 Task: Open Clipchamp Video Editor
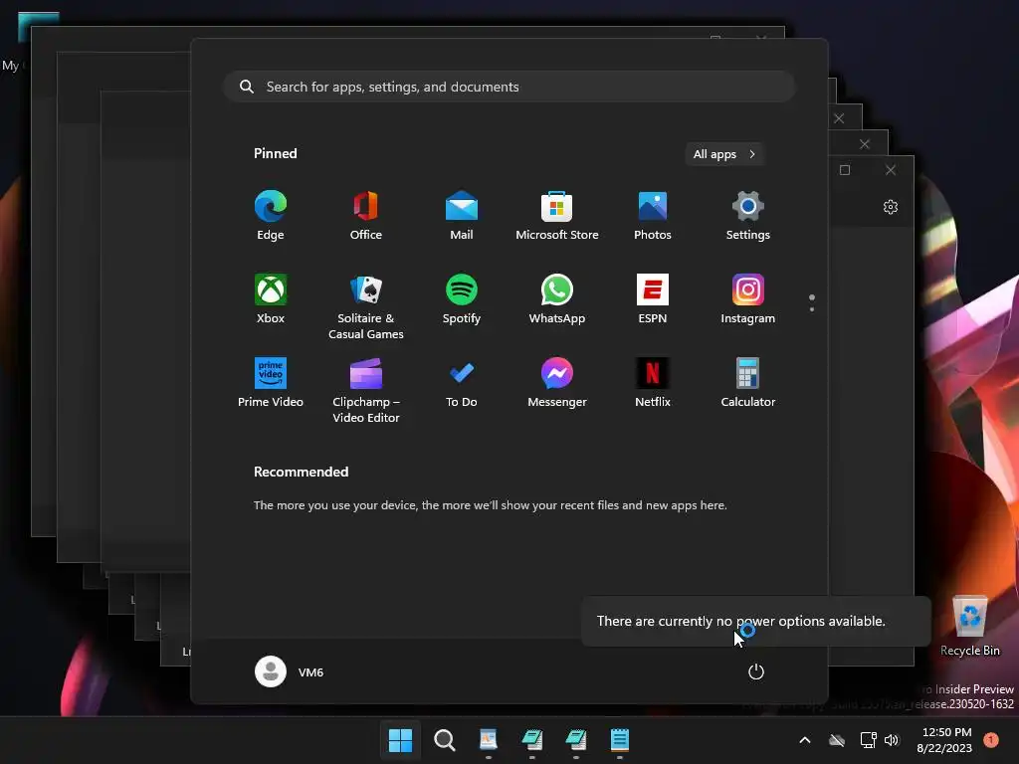click(x=366, y=390)
